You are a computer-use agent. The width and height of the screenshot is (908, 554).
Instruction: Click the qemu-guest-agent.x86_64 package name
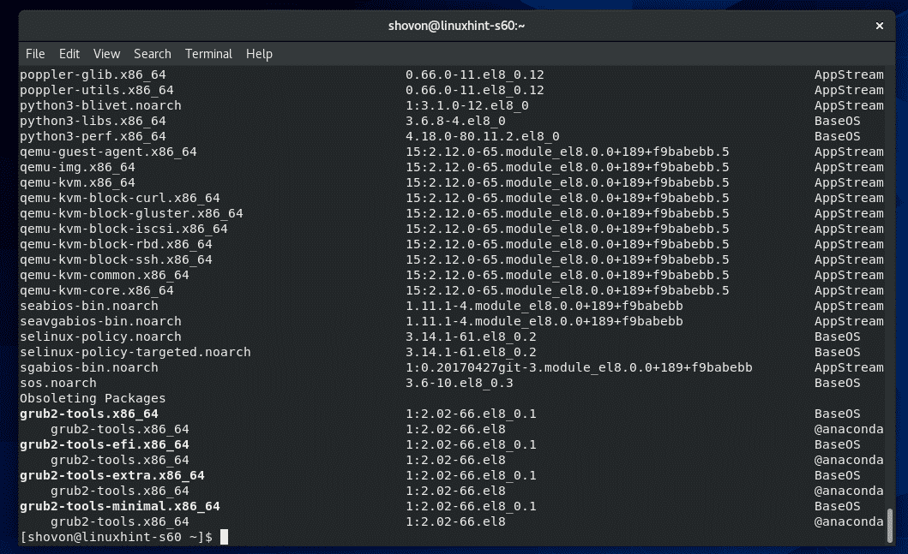[x=108, y=152]
